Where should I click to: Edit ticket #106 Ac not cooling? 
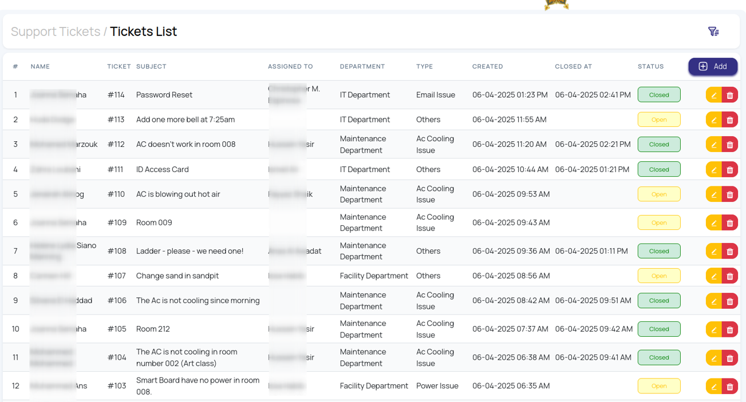[x=714, y=301]
